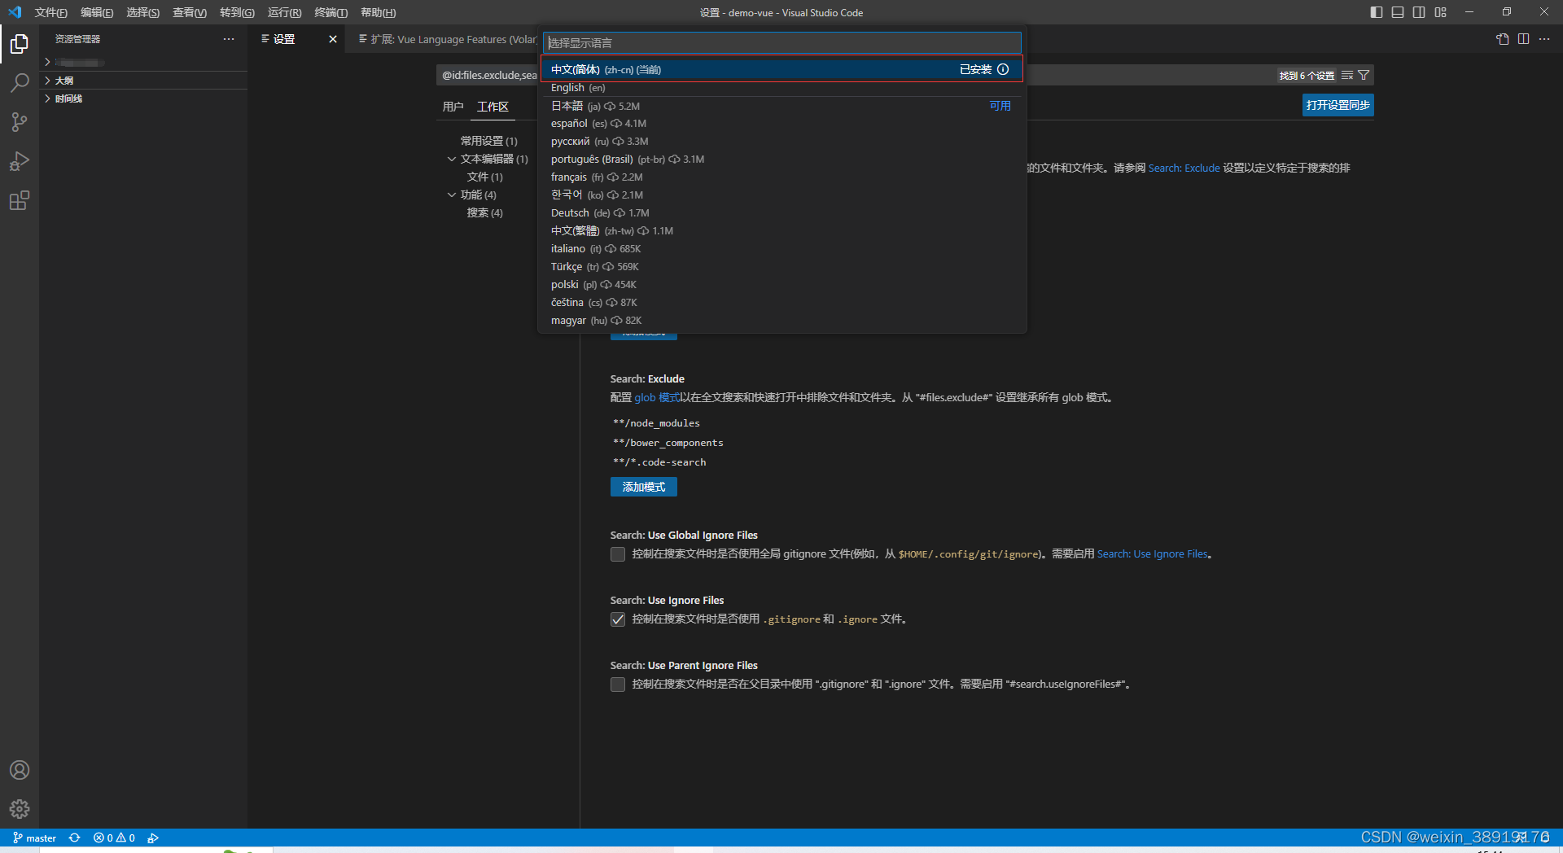Screen dimensions: 1563x853
Task: Open Explorer panel more actions ellipsis
Action: [x=229, y=39]
